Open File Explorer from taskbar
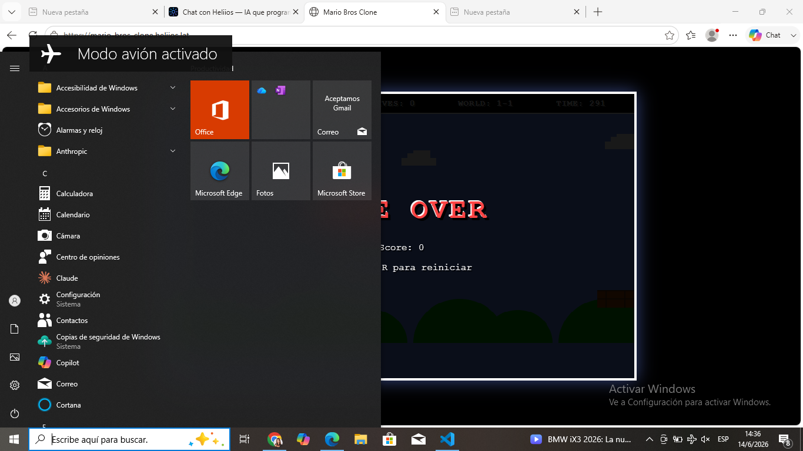The width and height of the screenshot is (803, 451). [361, 439]
